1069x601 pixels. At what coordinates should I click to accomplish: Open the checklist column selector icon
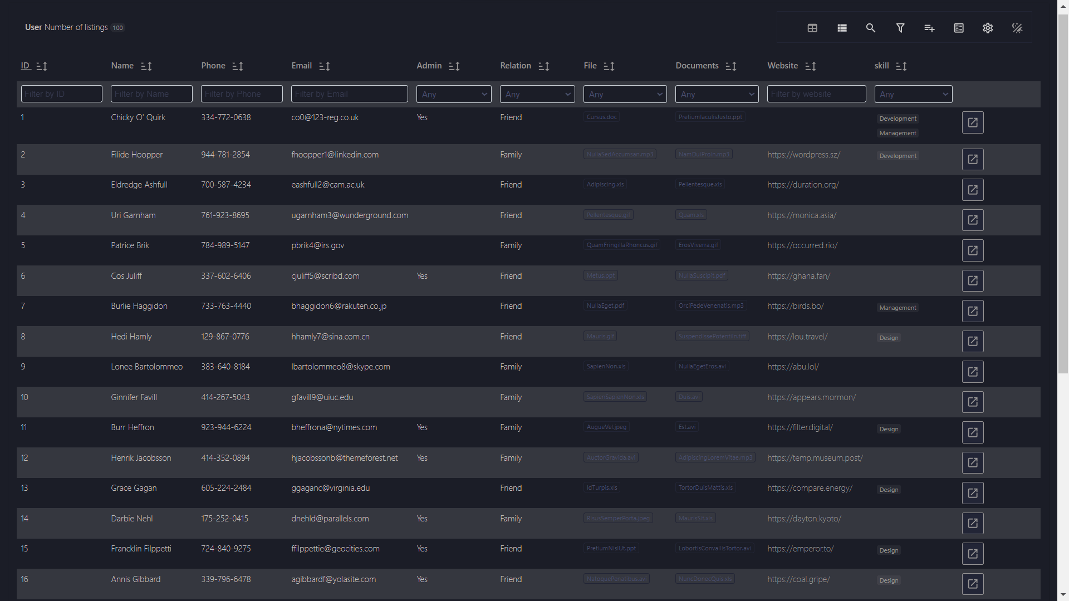[x=959, y=28]
